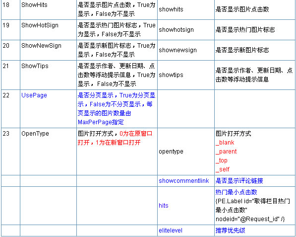Click the red _parent option text
The width and height of the screenshot is (296, 237).
226,152
